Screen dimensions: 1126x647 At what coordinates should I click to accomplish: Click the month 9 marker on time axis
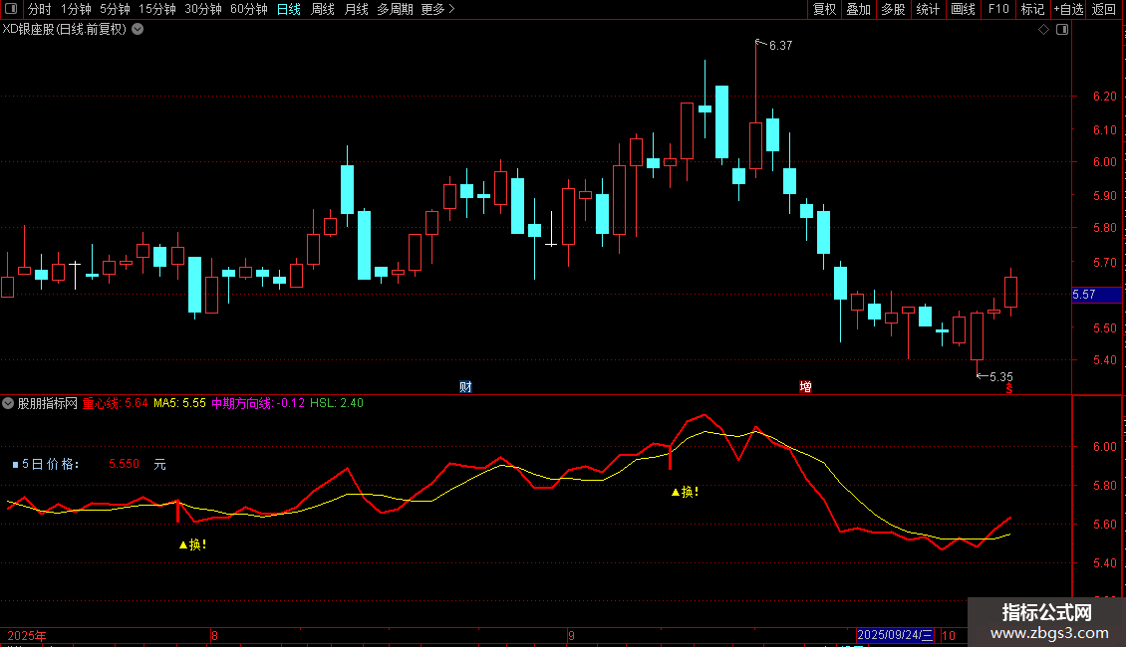pos(571,635)
